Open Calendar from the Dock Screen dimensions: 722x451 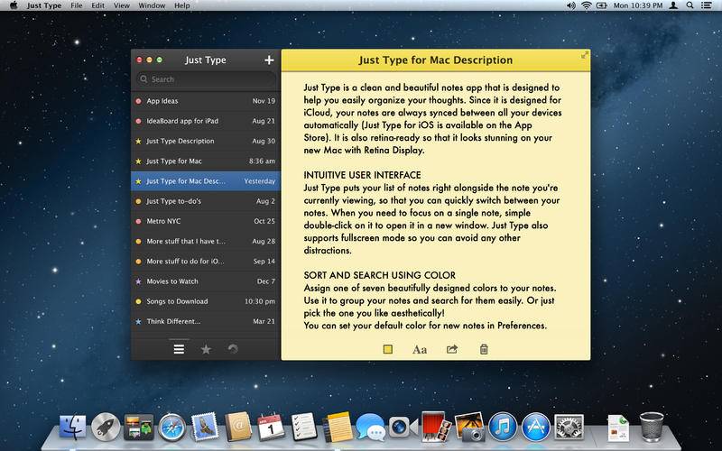[271, 427]
